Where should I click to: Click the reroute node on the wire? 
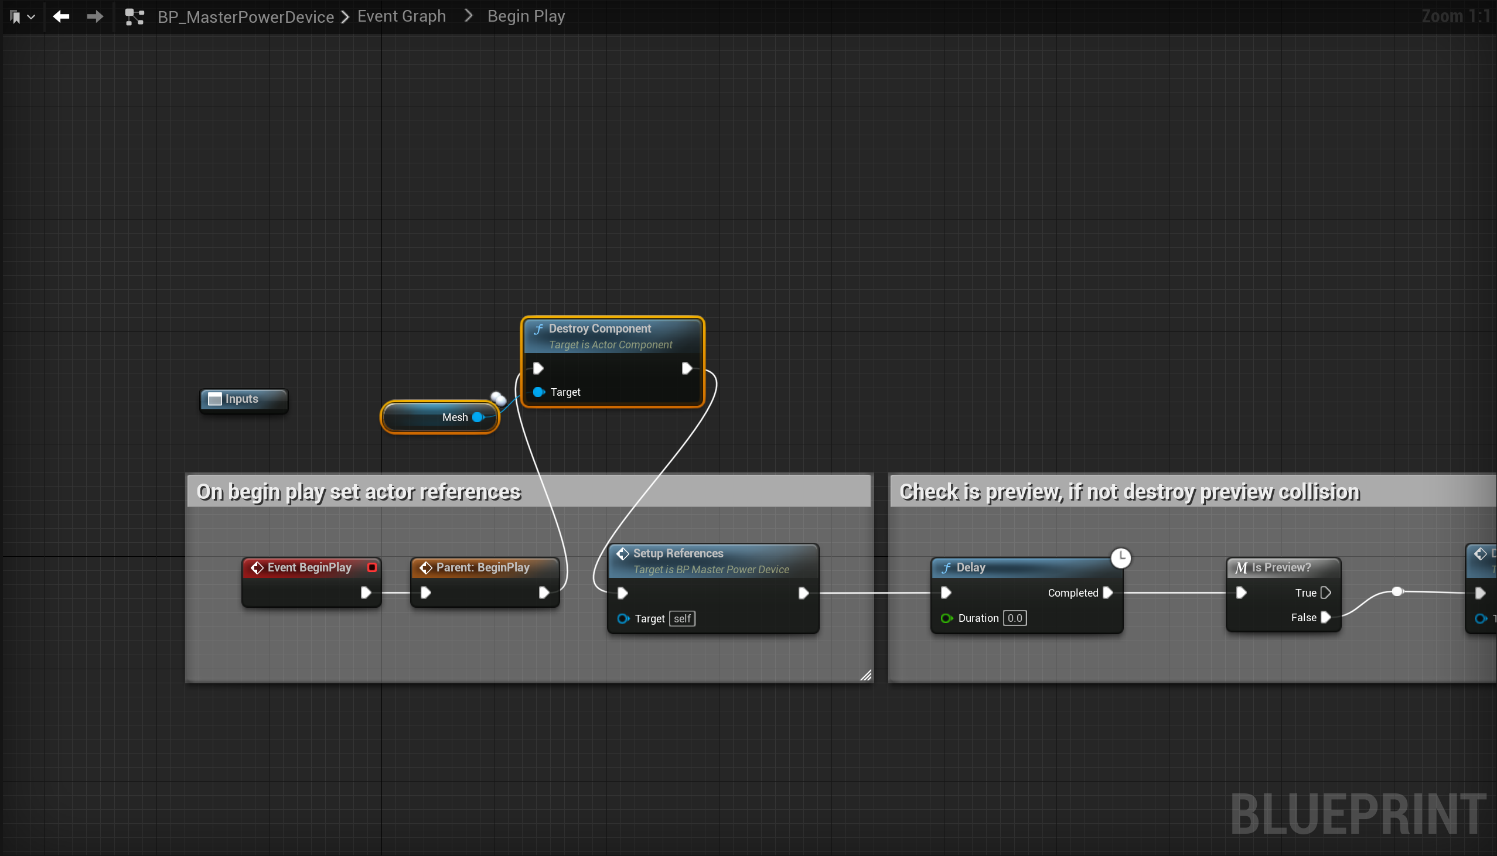[x=1397, y=591]
